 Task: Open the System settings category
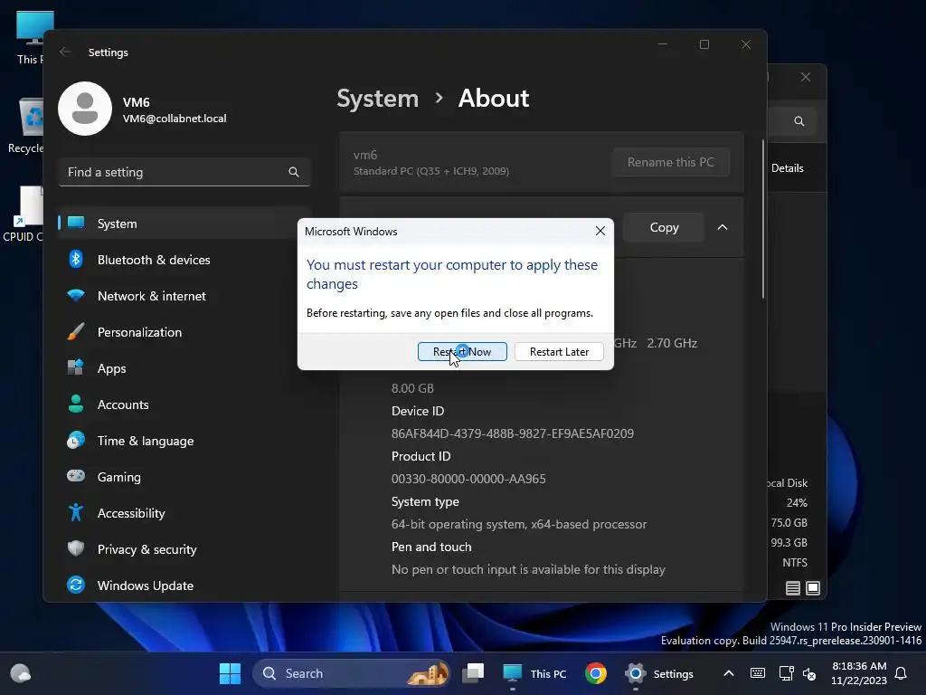pyautogui.click(x=184, y=224)
